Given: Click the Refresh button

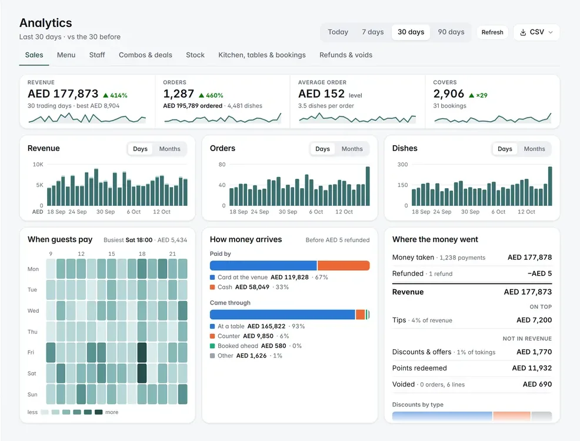Looking at the screenshot, I should click(492, 32).
